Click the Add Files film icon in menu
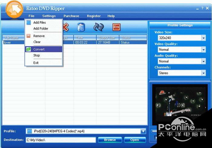 tap(28, 22)
